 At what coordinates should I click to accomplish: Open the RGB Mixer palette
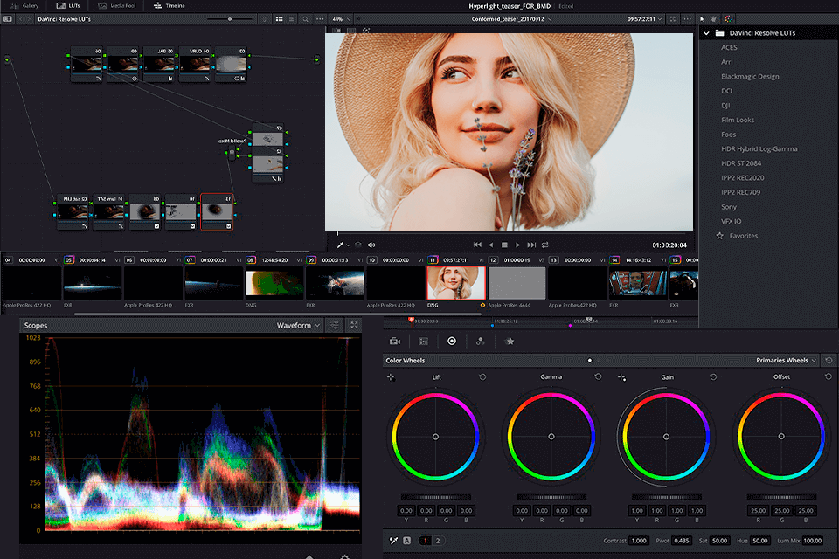[x=481, y=342]
